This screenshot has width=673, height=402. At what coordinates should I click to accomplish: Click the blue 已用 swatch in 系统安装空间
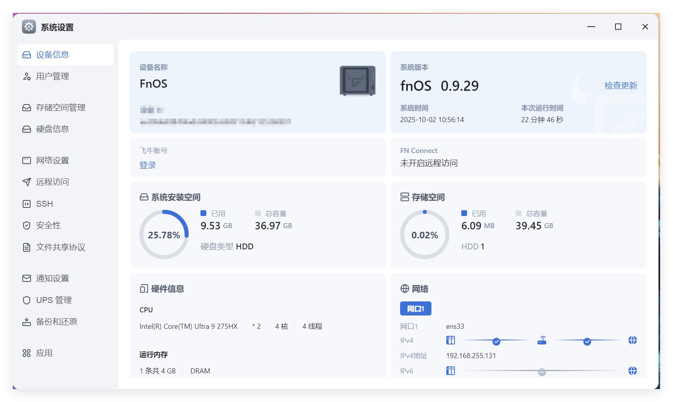203,213
